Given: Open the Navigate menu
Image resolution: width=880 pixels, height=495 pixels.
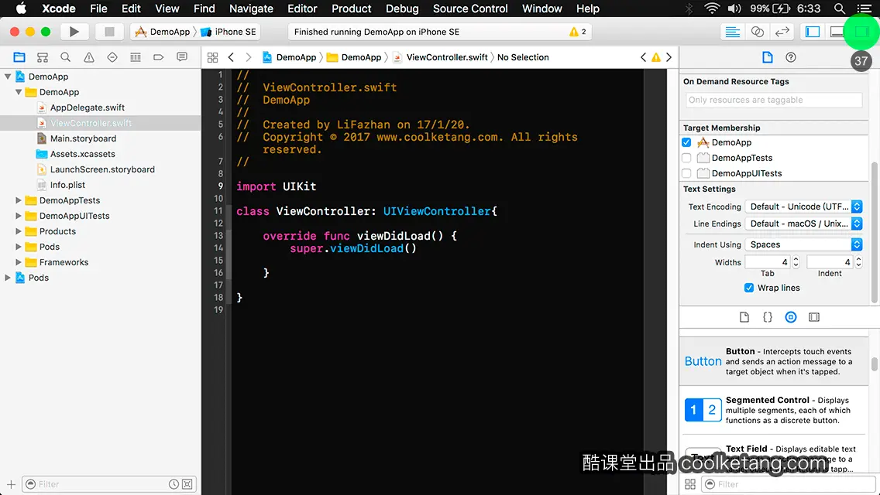Looking at the screenshot, I should pos(251,9).
